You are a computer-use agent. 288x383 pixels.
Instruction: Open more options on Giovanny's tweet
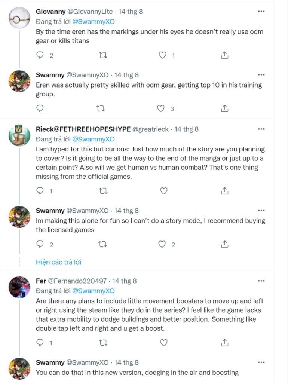pos(261,12)
